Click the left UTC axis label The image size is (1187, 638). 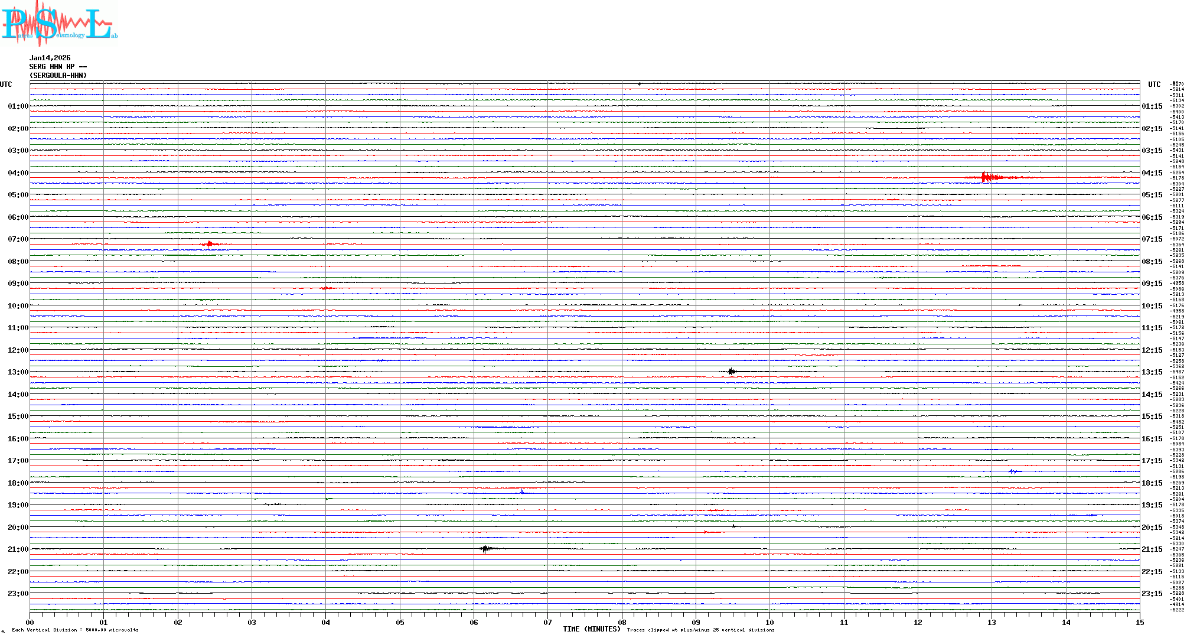coord(6,84)
